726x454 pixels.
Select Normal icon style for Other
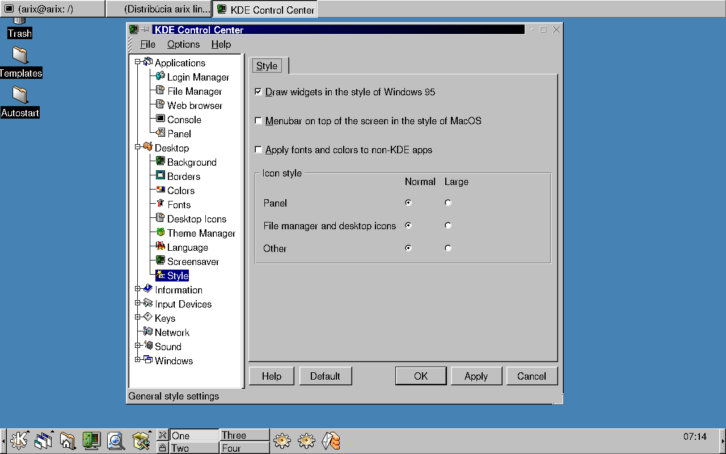[x=408, y=248]
